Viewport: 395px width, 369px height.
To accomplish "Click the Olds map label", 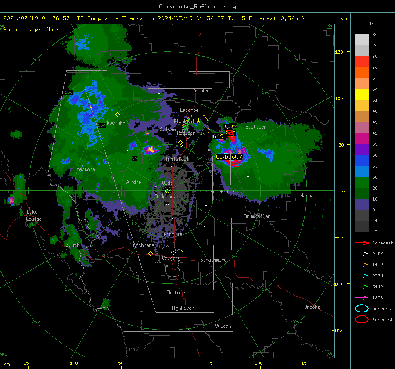I will point(167,183).
